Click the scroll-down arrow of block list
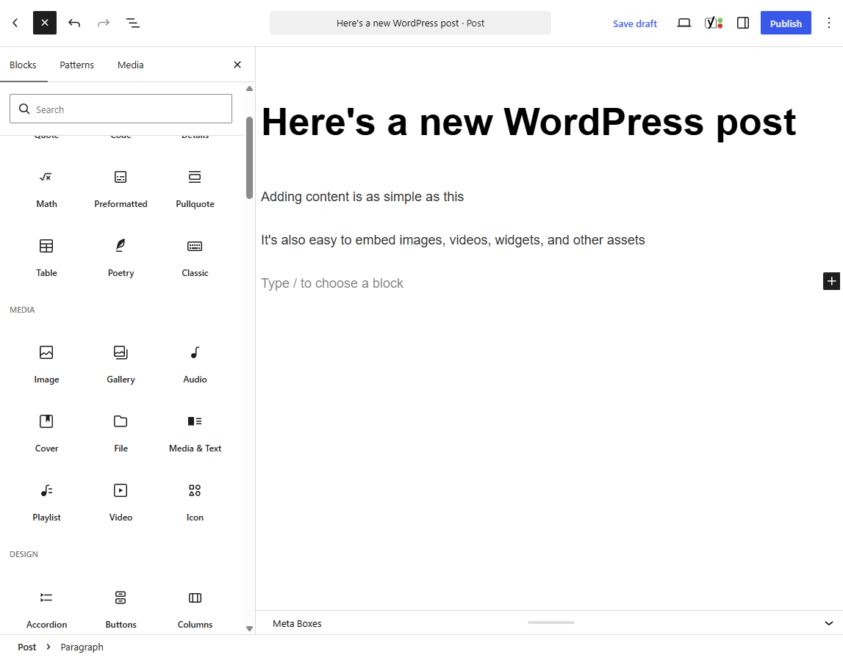The image size is (843, 657). (x=249, y=628)
